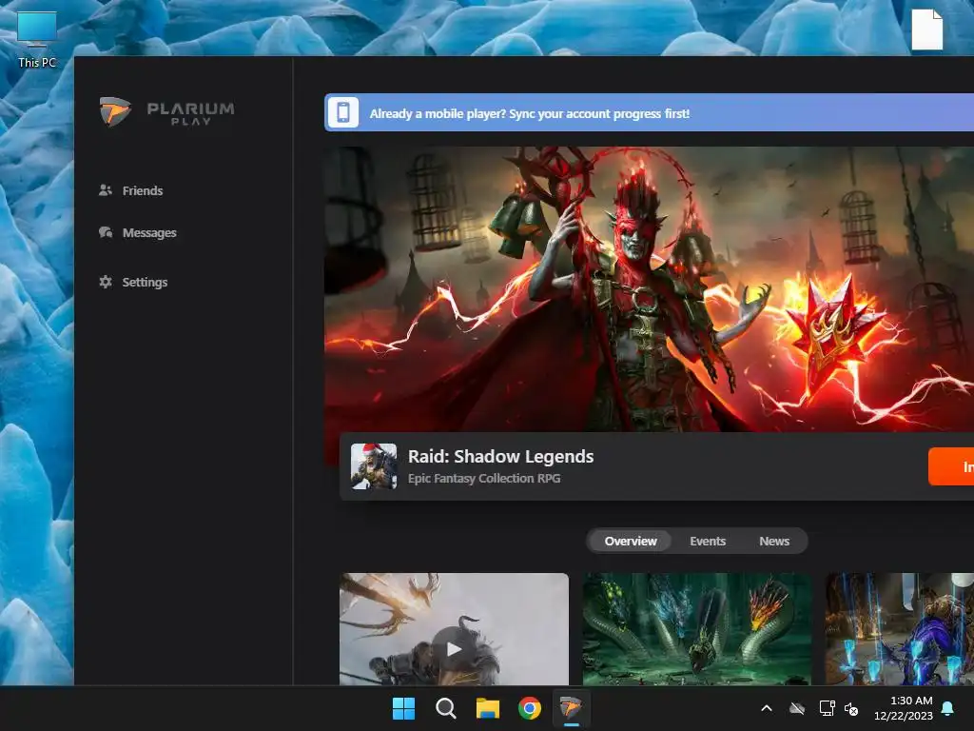The image size is (974, 731).
Task: Select the This PC desktop icon
Action: click(37, 38)
